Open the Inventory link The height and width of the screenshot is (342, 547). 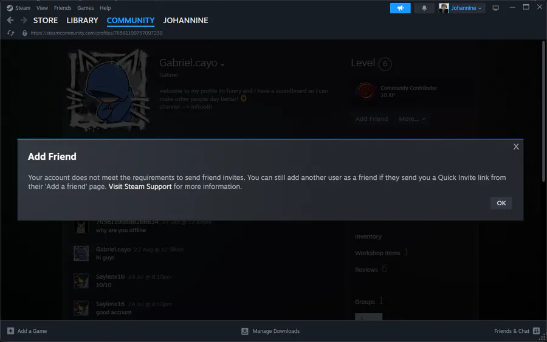pyautogui.click(x=368, y=236)
